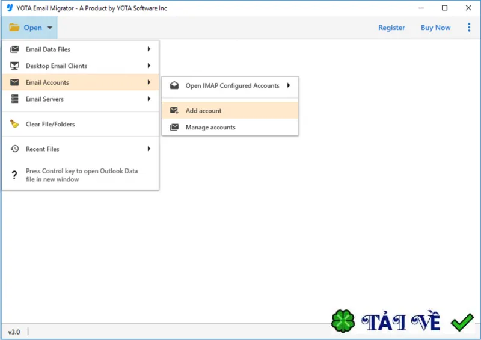This screenshot has height=340, width=481.
Task: Expand the Recent Files submenu arrow
Action: 149,149
